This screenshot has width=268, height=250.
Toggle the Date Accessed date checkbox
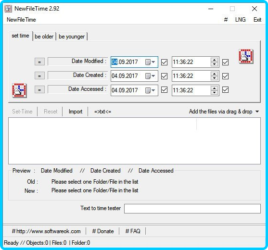[x=164, y=89]
